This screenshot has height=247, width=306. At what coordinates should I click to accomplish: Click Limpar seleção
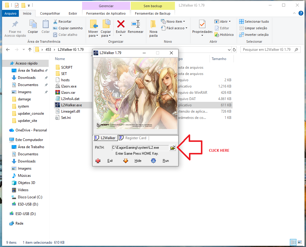tap(253, 28)
